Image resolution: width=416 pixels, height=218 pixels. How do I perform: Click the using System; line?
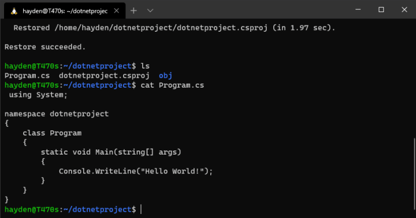tap(38, 95)
